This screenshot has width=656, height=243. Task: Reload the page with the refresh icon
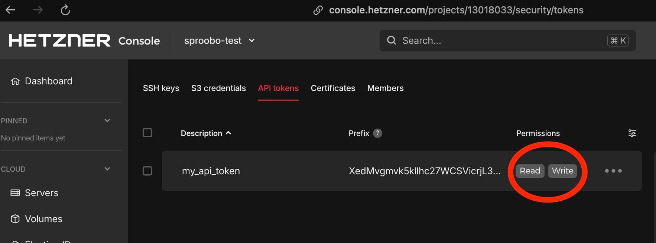point(65,10)
